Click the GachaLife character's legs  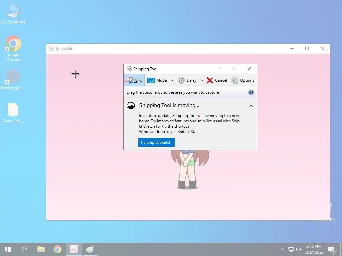coord(187,176)
